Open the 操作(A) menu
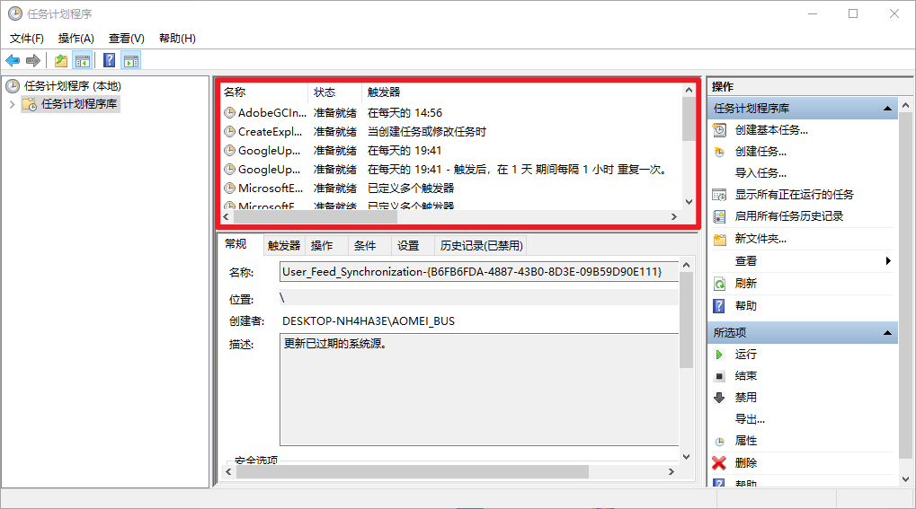The width and height of the screenshot is (916, 509). pyautogui.click(x=76, y=39)
